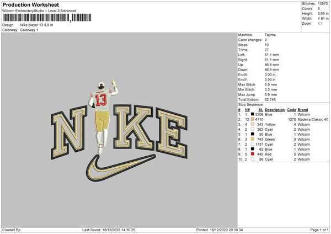
Task: Click the Total Bobbin value '62.74ft'
Action: 270,99
